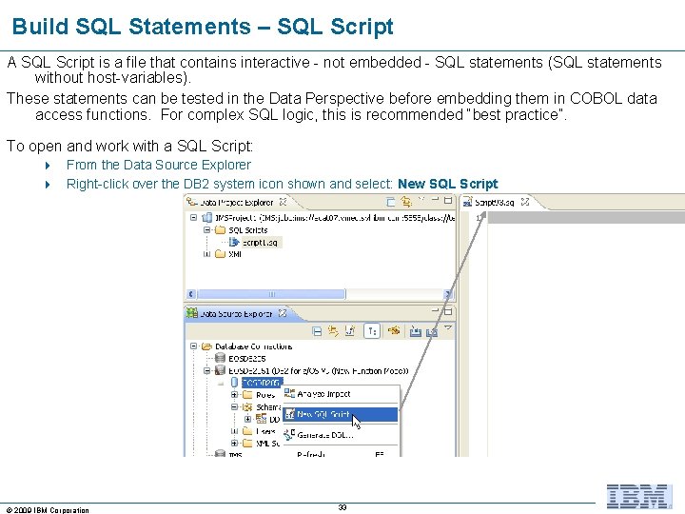
Task: Minimize the Data Project Explorer panel
Action: pyautogui.click(x=435, y=199)
